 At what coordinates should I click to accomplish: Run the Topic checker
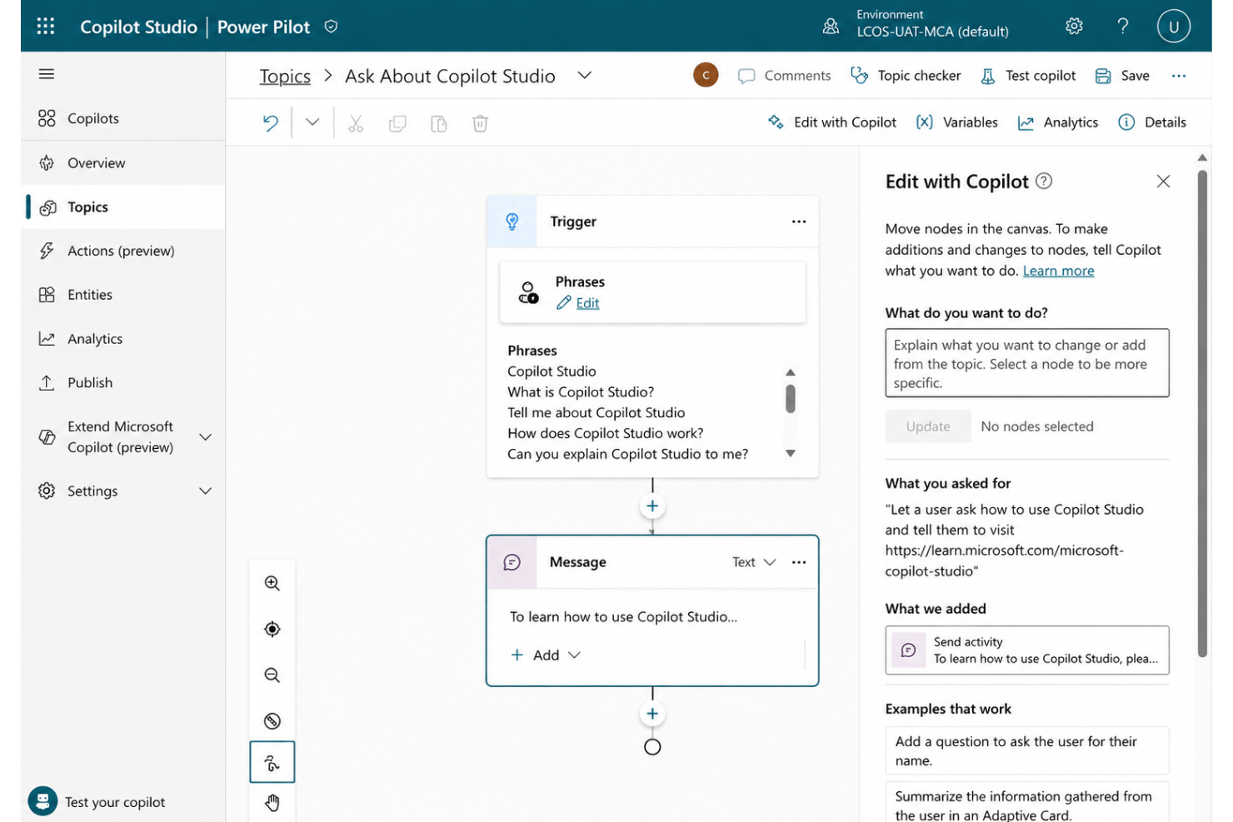click(906, 76)
